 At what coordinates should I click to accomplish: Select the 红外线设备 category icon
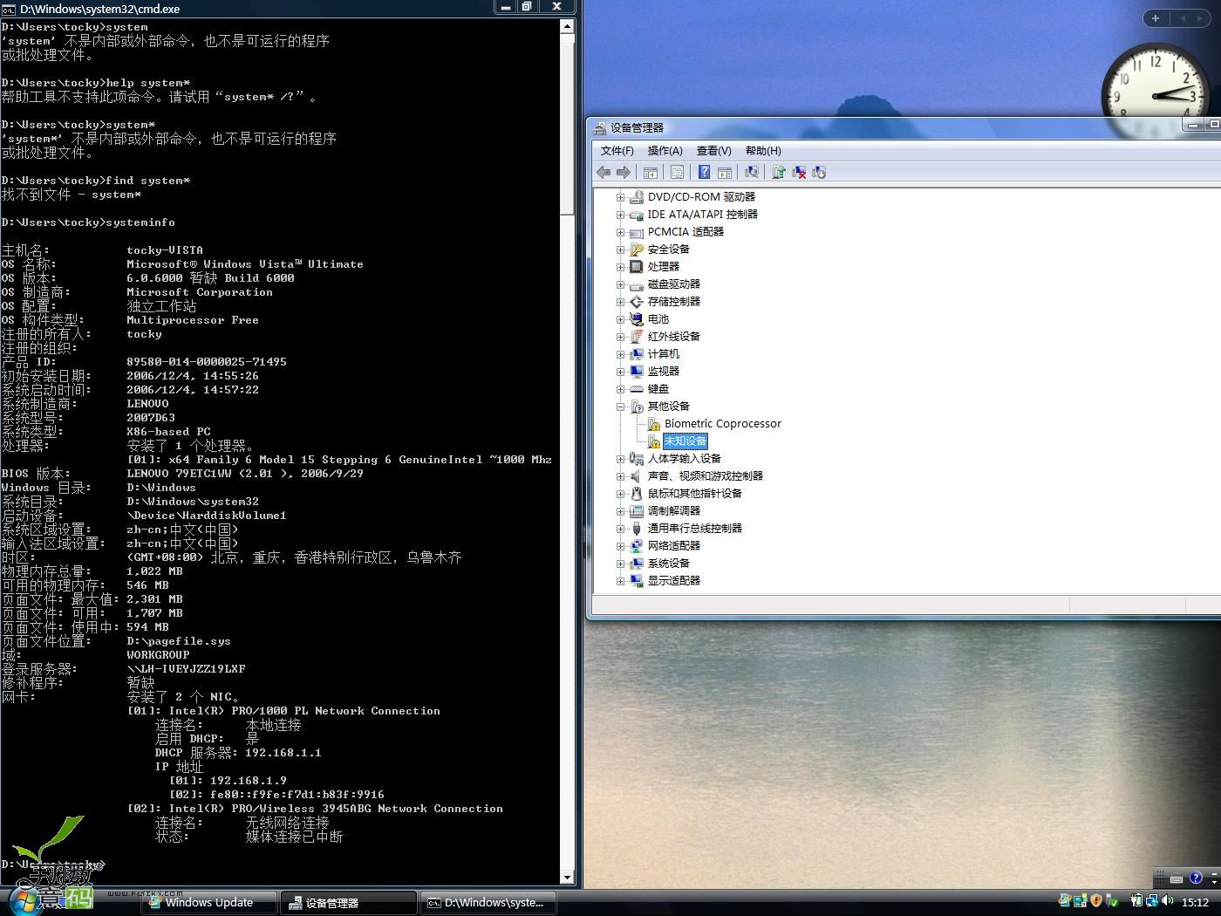click(637, 337)
